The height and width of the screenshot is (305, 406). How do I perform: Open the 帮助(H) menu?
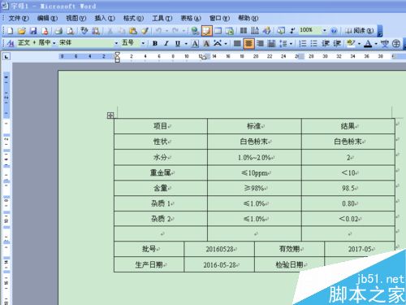click(248, 18)
